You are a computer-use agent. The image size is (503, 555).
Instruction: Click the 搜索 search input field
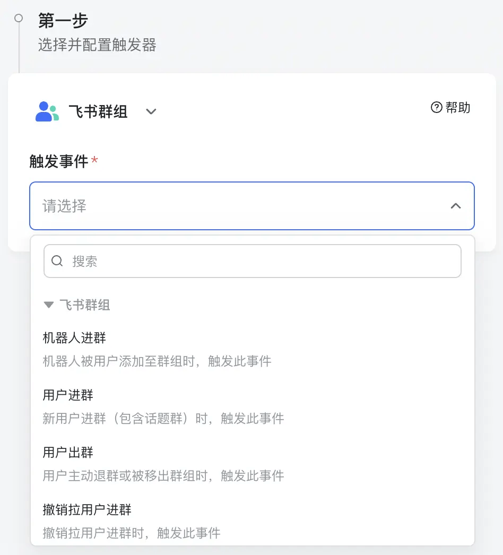[253, 261]
